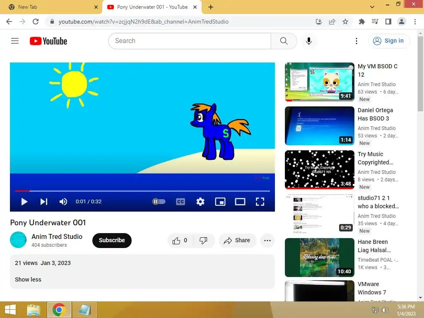The height and width of the screenshot is (318, 424).
Task: Open Hane Breen Liag Halsal video title
Action: click(374, 246)
